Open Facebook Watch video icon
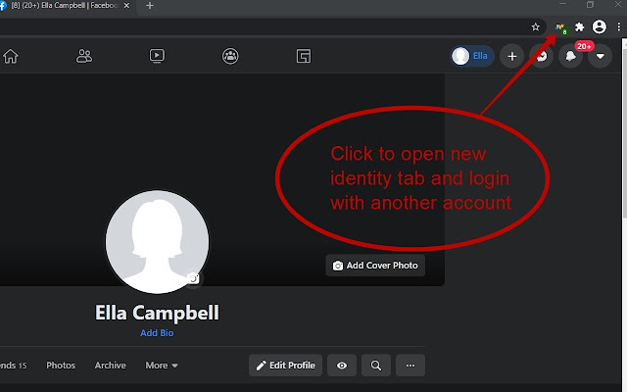This screenshot has width=627, height=392. point(157,56)
